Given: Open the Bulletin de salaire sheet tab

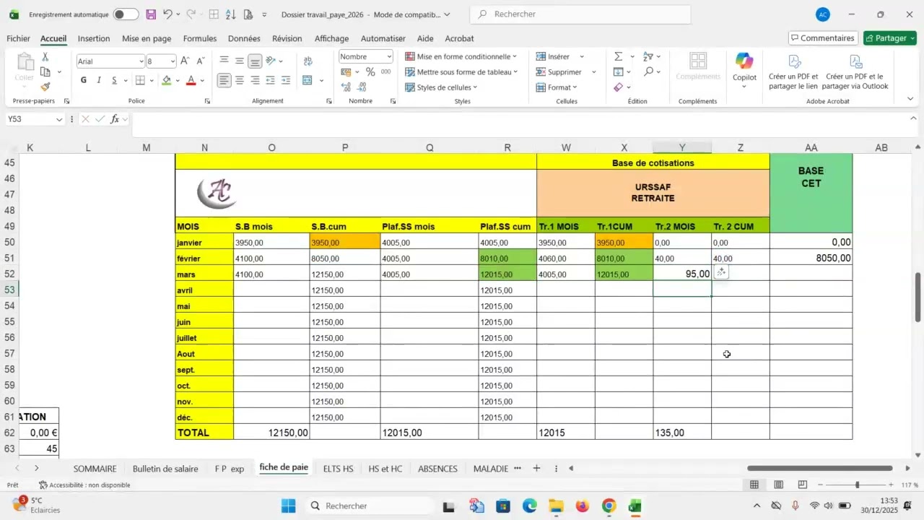Looking at the screenshot, I should coord(165,469).
